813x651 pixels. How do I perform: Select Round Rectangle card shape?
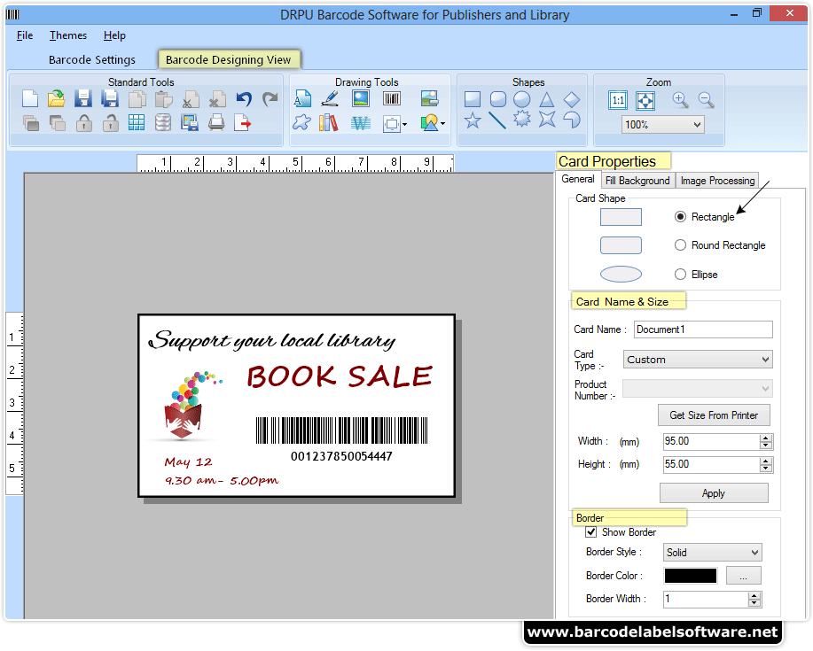pos(680,245)
